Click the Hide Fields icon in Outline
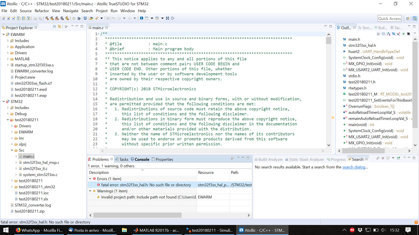This screenshot has height=235, width=419. tap(393, 34)
